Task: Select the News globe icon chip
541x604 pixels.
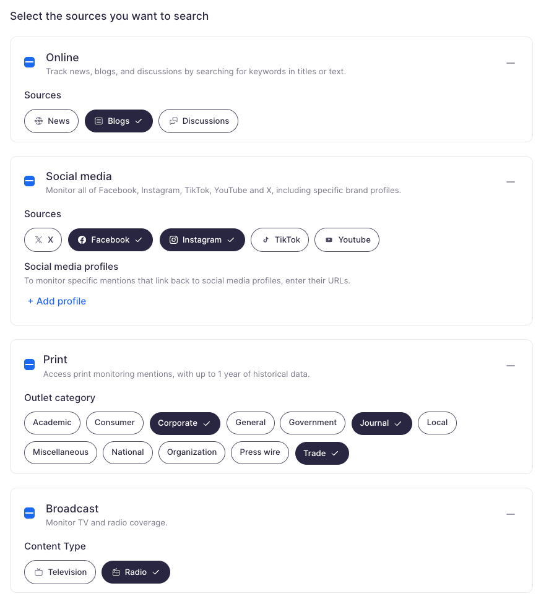Action: click(51, 121)
